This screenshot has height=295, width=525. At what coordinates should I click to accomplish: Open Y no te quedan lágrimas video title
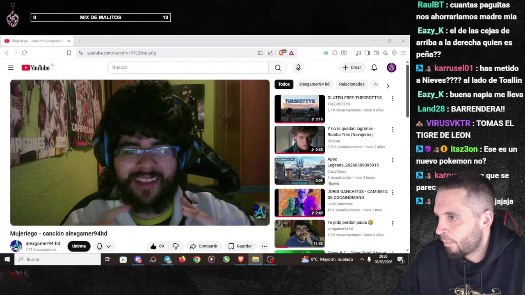pyautogui.click(x=351, y=132)
